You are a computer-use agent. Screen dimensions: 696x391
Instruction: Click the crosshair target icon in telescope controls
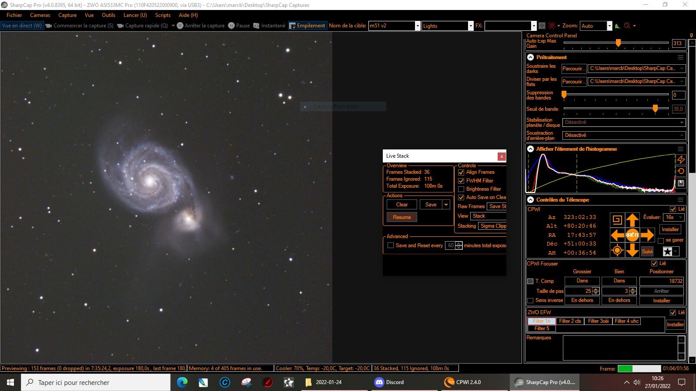pyautogui.click(x=617, y=250)
